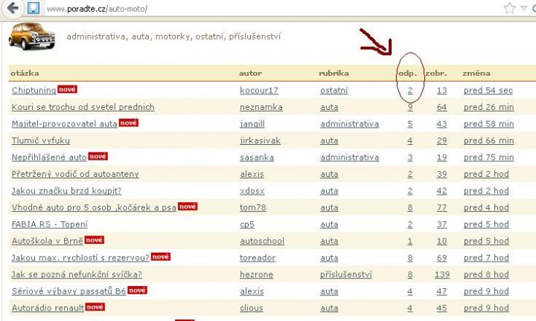This screenshot has width=536, height=321.
Task: Click answer count 2 in Chiptuning row
Action: (x=410, y=91)
